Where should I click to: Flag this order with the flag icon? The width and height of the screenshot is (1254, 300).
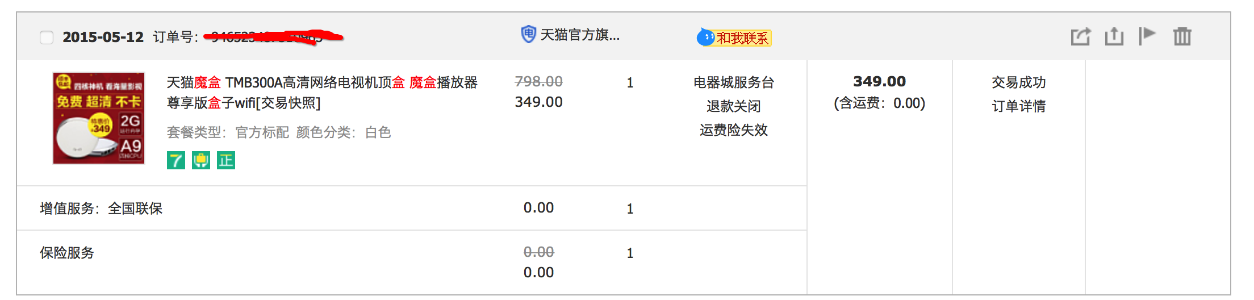1147,36
